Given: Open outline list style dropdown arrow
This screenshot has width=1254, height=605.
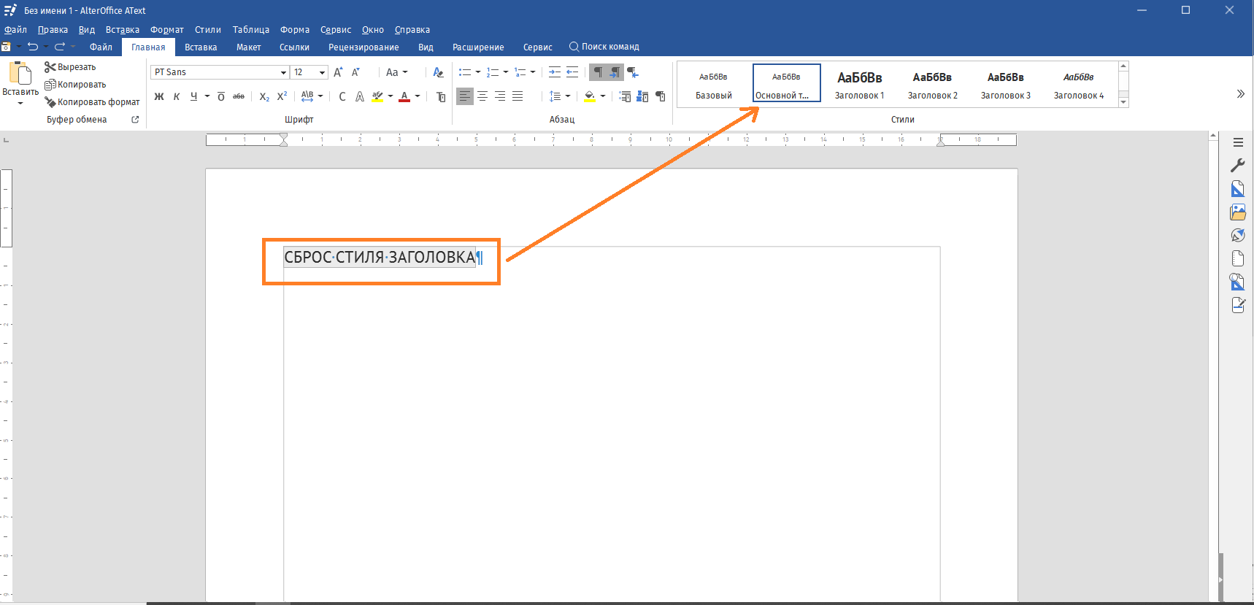Looking at the screenshot, I should point(533,72).
